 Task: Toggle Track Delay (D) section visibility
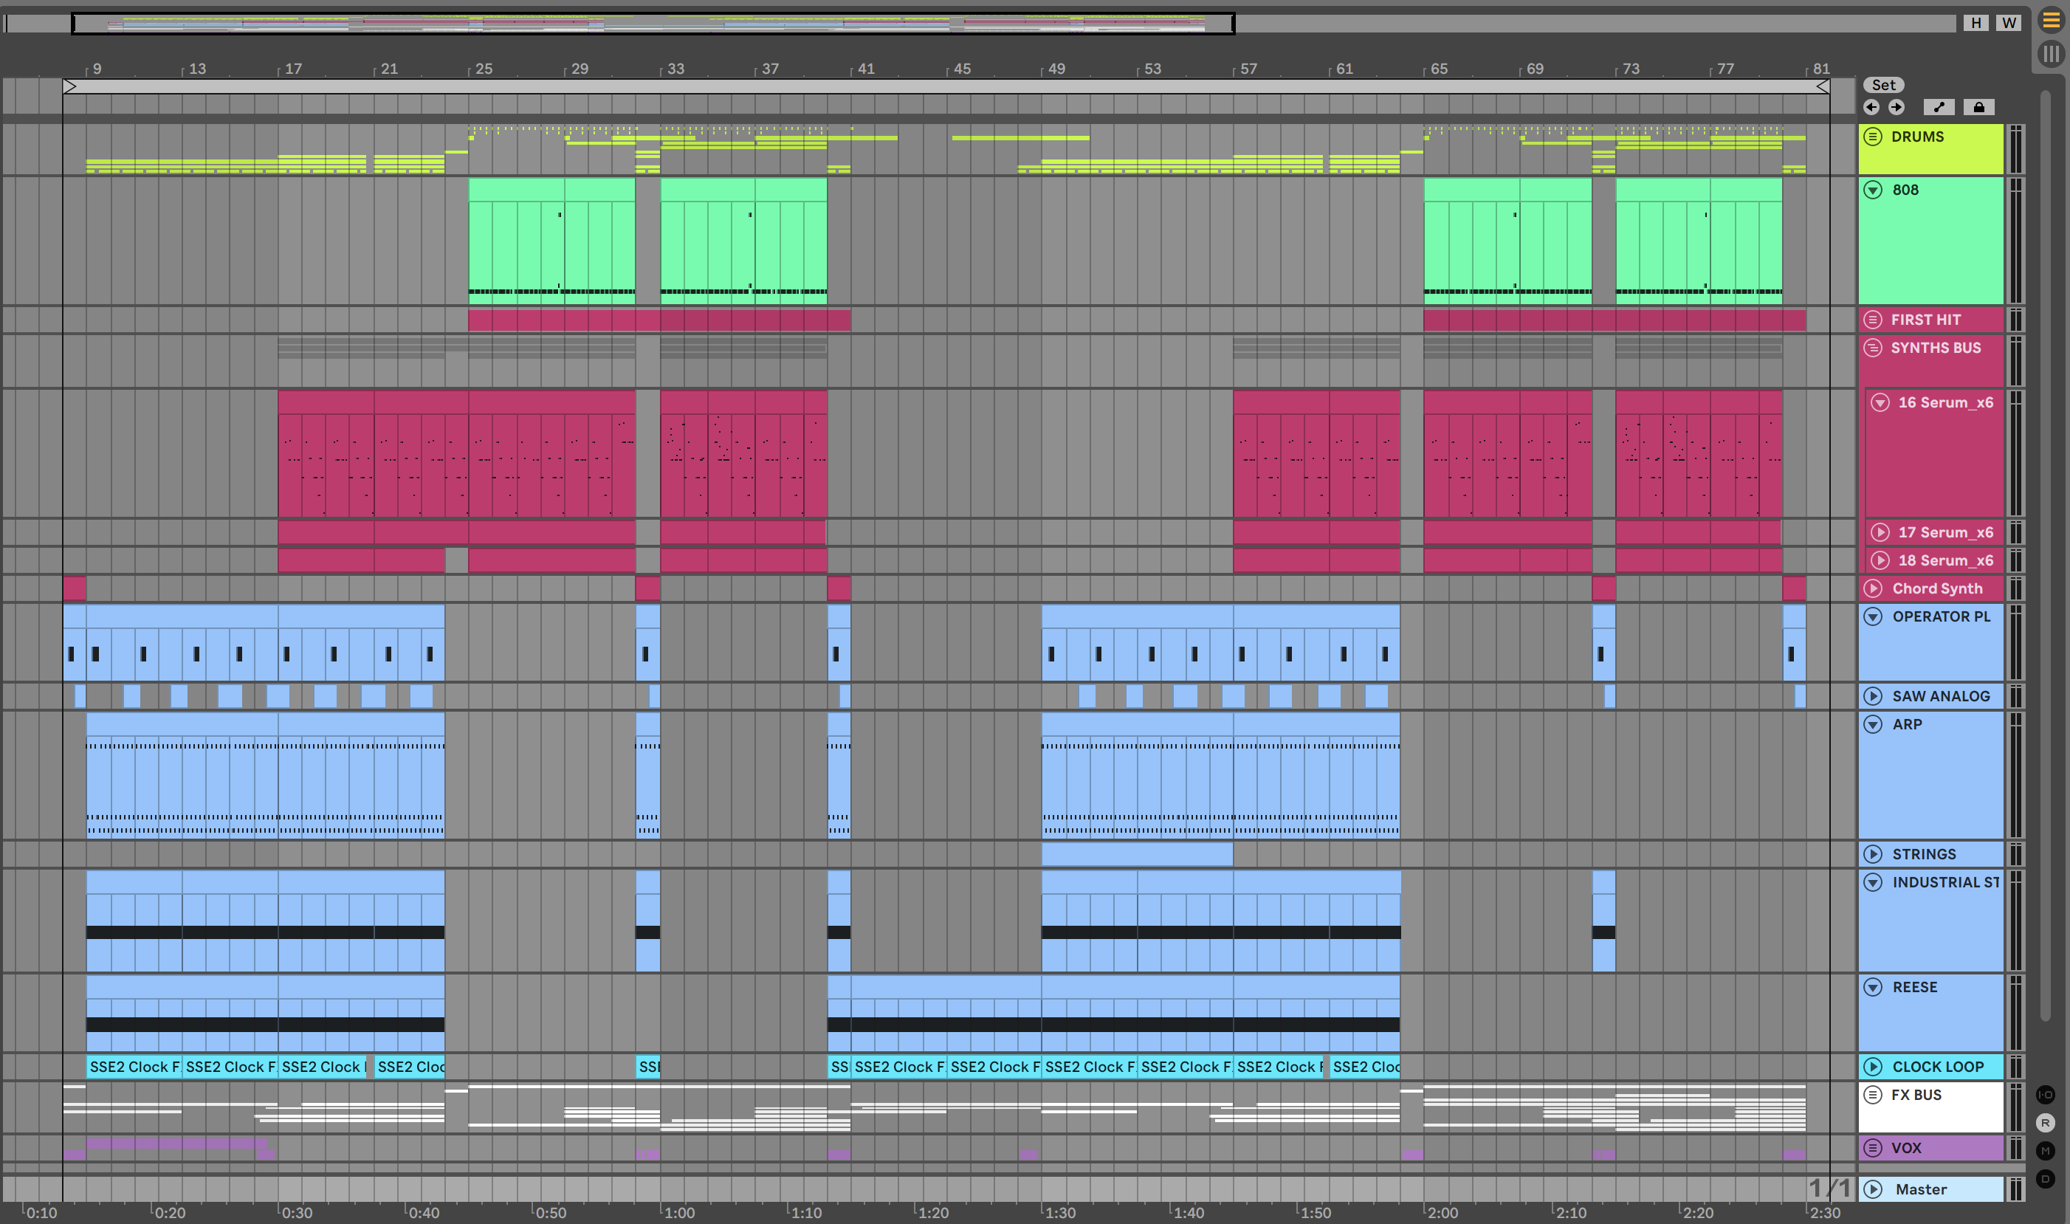coord(2045,1179)
